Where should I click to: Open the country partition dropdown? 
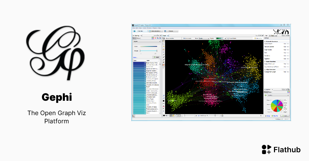point(278,95)
